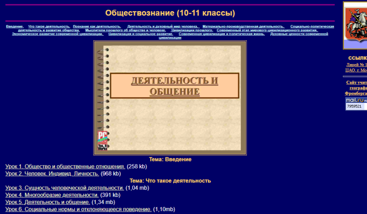Go to 'Введение' section link
The image size is (367, 214).
pos(14,26)
